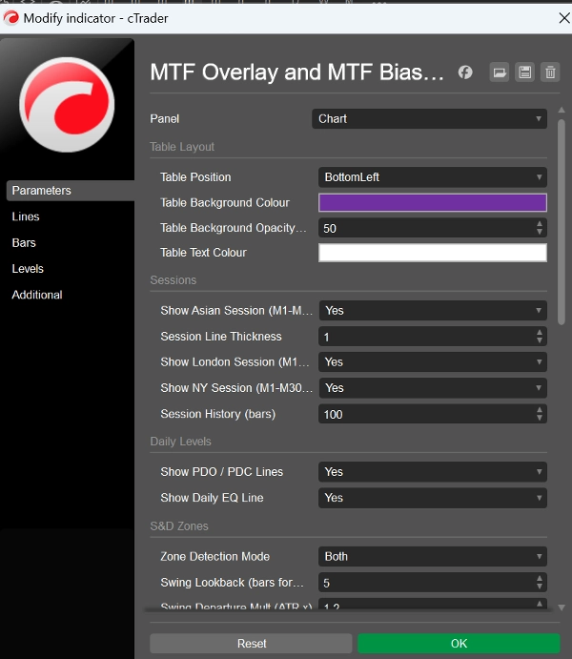Viewport: 572px width, 659px height.
Task: Click the cTrader icon in the title bar
Action: [x=11, y=18]
